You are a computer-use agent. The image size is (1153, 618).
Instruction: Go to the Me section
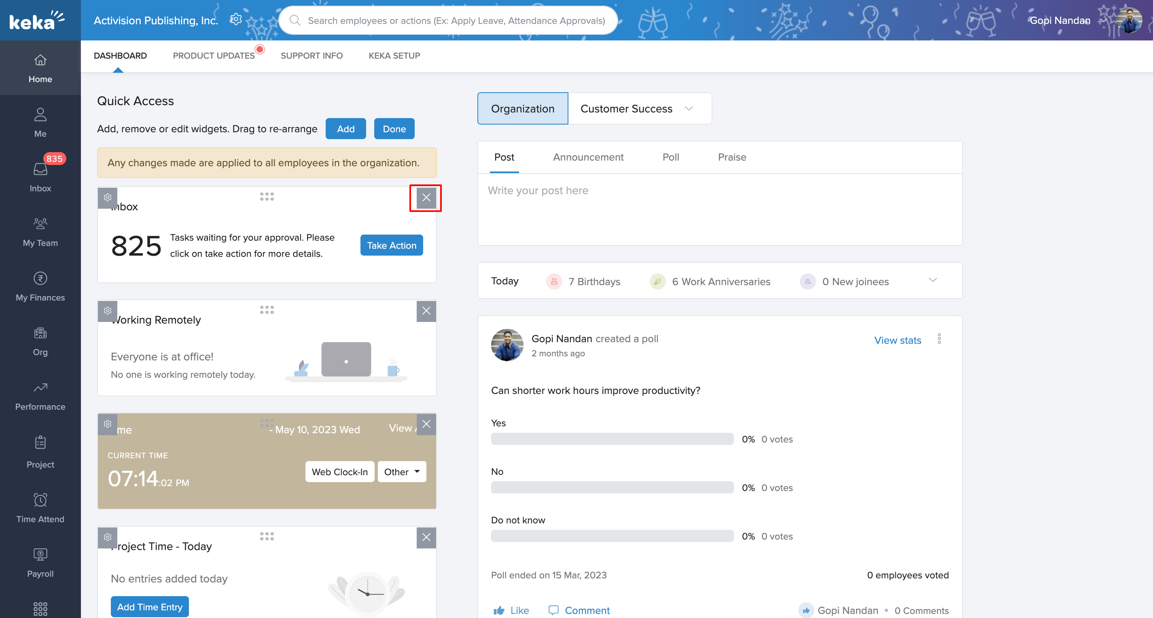40,123
